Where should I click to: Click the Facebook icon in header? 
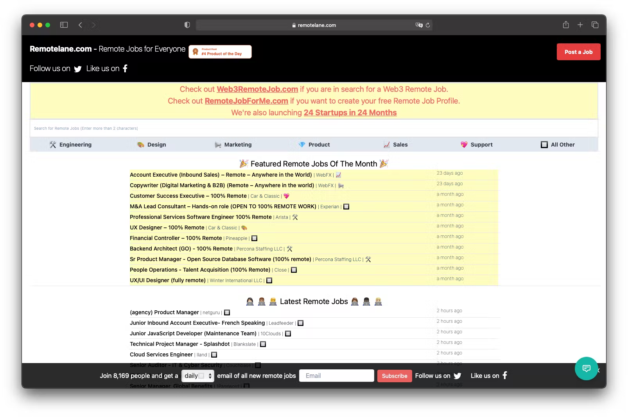pyautogui.click(x=125, y=68)
